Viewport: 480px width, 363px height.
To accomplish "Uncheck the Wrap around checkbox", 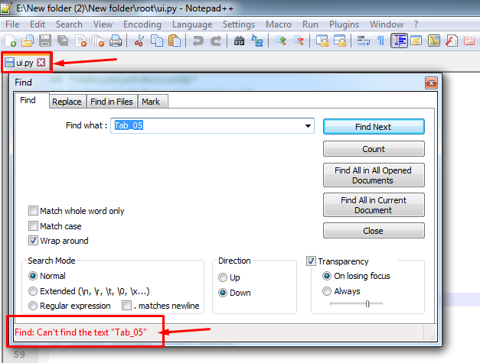I will [x=33, y=241].
